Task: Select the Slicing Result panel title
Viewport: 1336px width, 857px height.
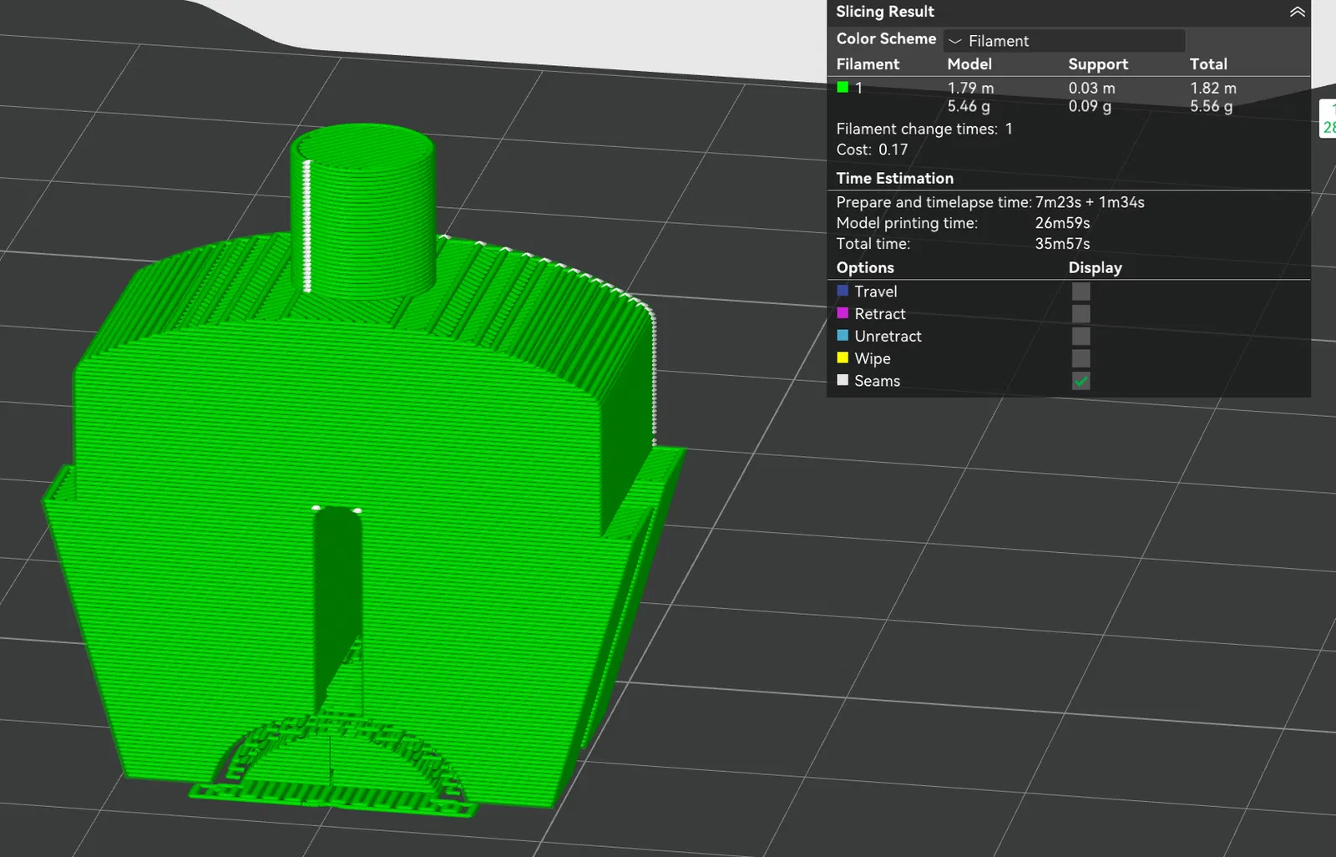Action: click(885, 12)
